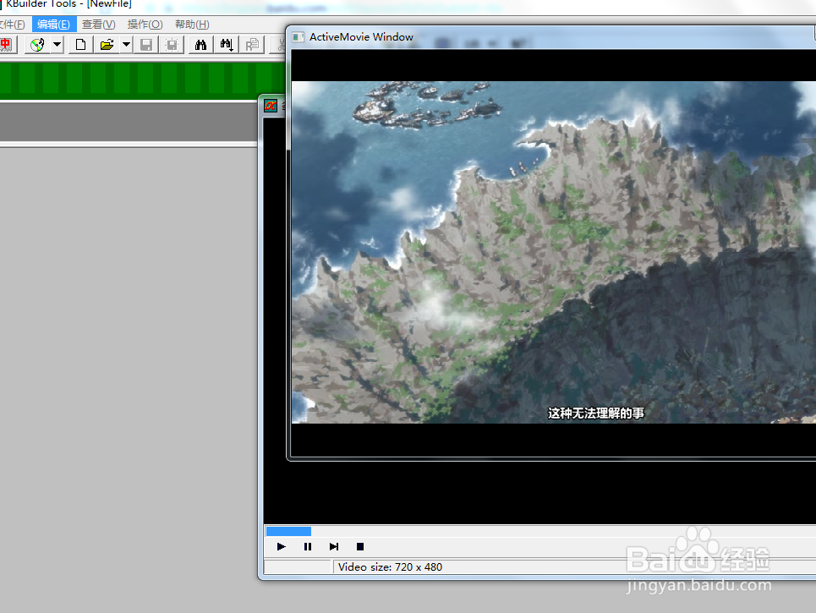Image resolution: width=816 pixels, height=613 pixels.
Task: Click the greyed replace document icon
Action: [x=252, y=45]
